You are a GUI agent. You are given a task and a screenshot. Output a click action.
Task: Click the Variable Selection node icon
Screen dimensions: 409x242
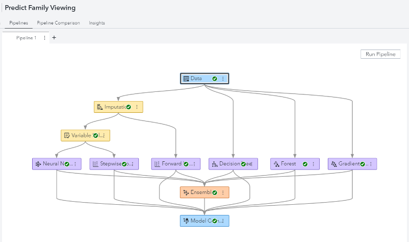pos(67,135)
